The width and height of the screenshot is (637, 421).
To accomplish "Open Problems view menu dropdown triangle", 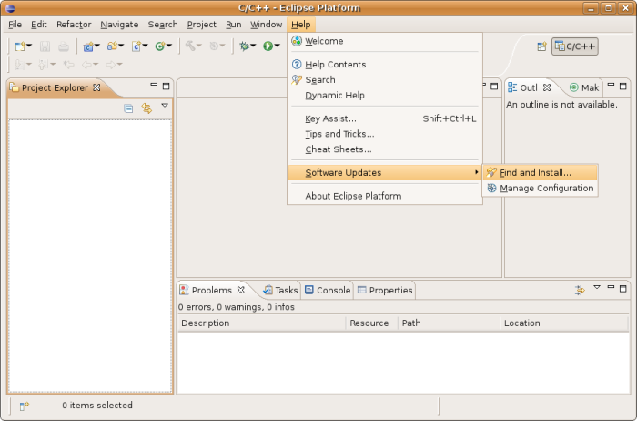I will click(597, 289).
